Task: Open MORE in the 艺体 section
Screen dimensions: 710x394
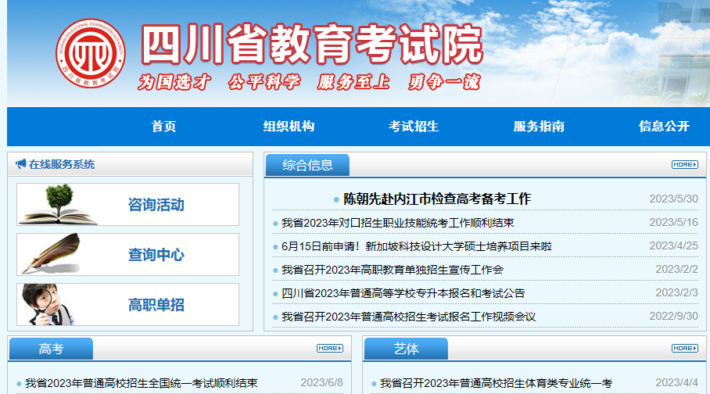Action: pyautogui.click(x=684, y=348)
